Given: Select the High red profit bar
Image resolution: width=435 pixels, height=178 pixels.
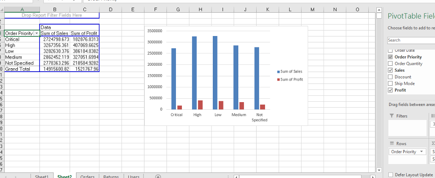Looking at the screenshot, I should (200, 105).
